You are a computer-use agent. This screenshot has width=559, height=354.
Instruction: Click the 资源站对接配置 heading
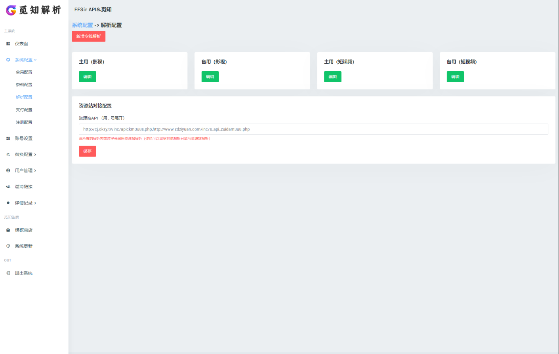point(95,106)
